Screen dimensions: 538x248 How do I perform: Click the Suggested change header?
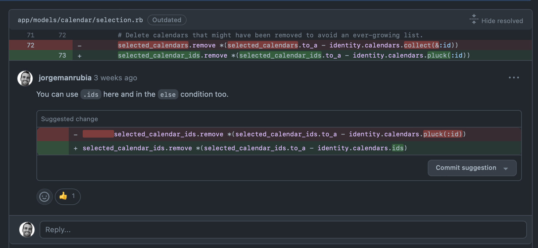click(69, 119)
